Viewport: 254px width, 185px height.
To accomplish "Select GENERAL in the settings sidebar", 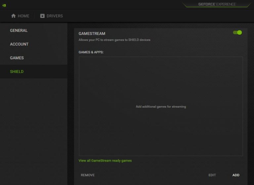I will pos(33,30).
